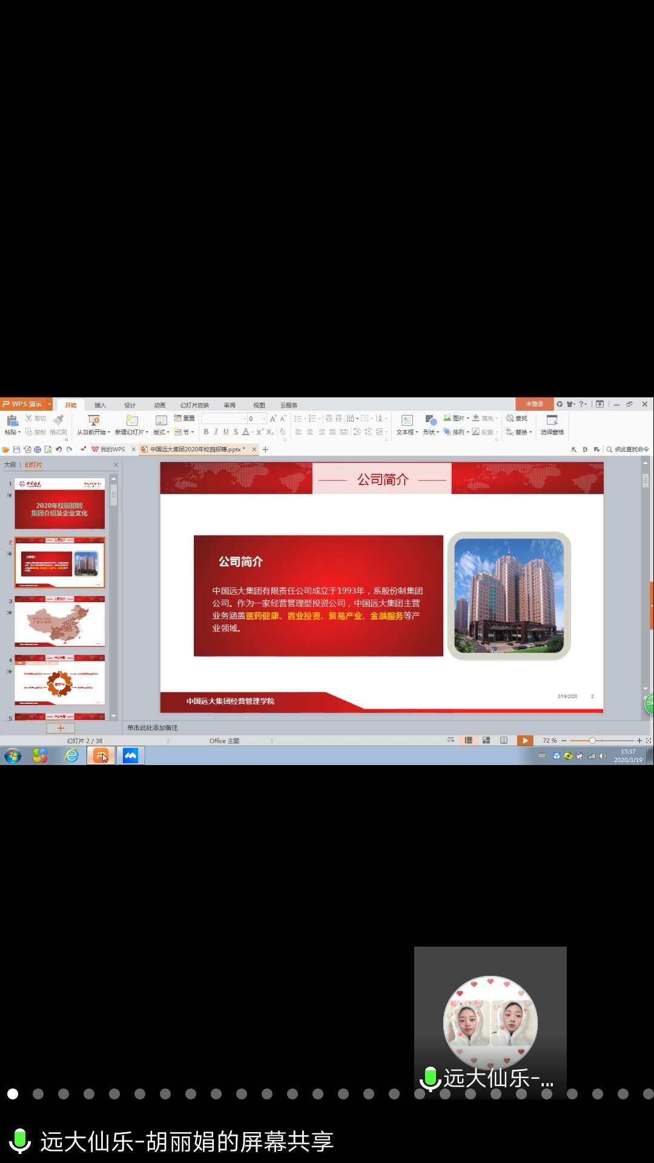This screenshot has width=654, height=1163.
Task: Increase font size with the A+ icon
Action: [273, 419]
